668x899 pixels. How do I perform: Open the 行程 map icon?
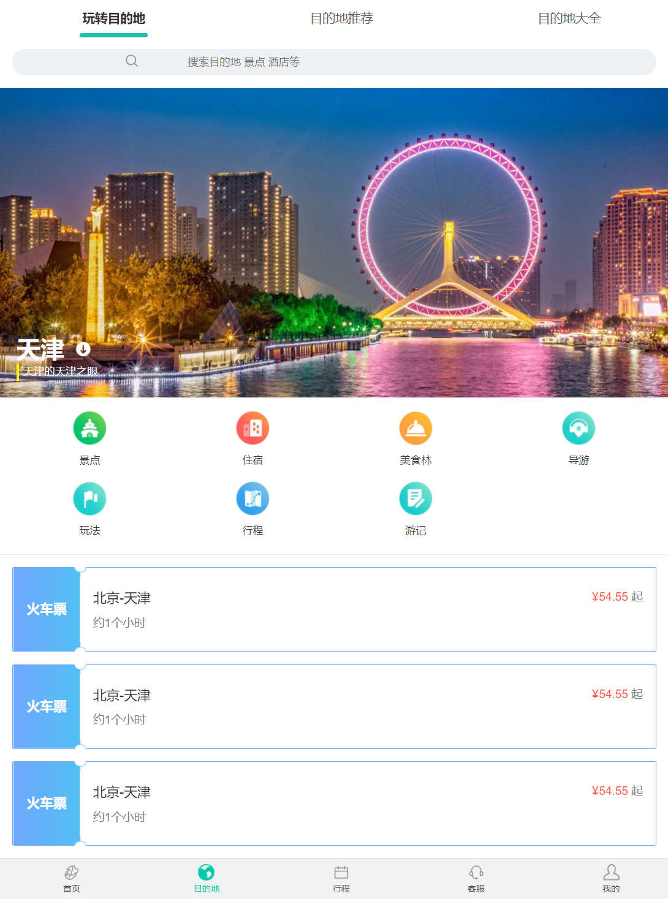click(252, 498)
